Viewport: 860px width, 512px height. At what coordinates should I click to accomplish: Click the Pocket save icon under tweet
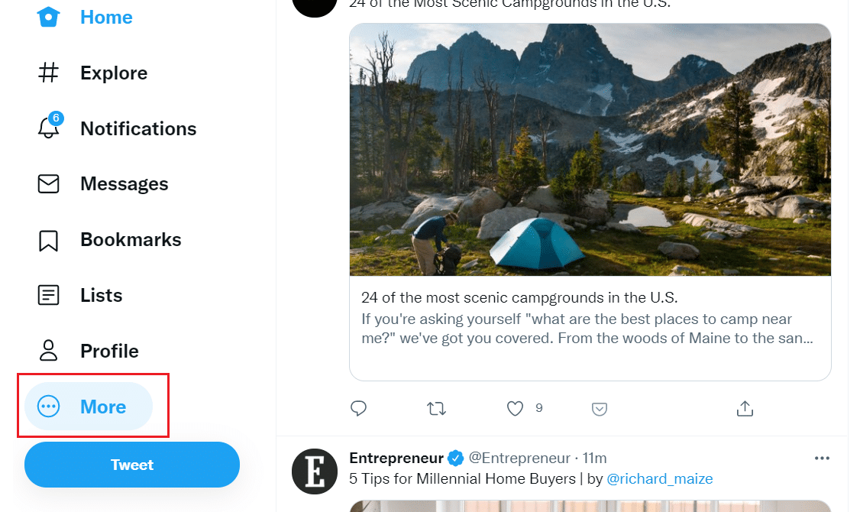pyautogui.click(x=600, y=410)
